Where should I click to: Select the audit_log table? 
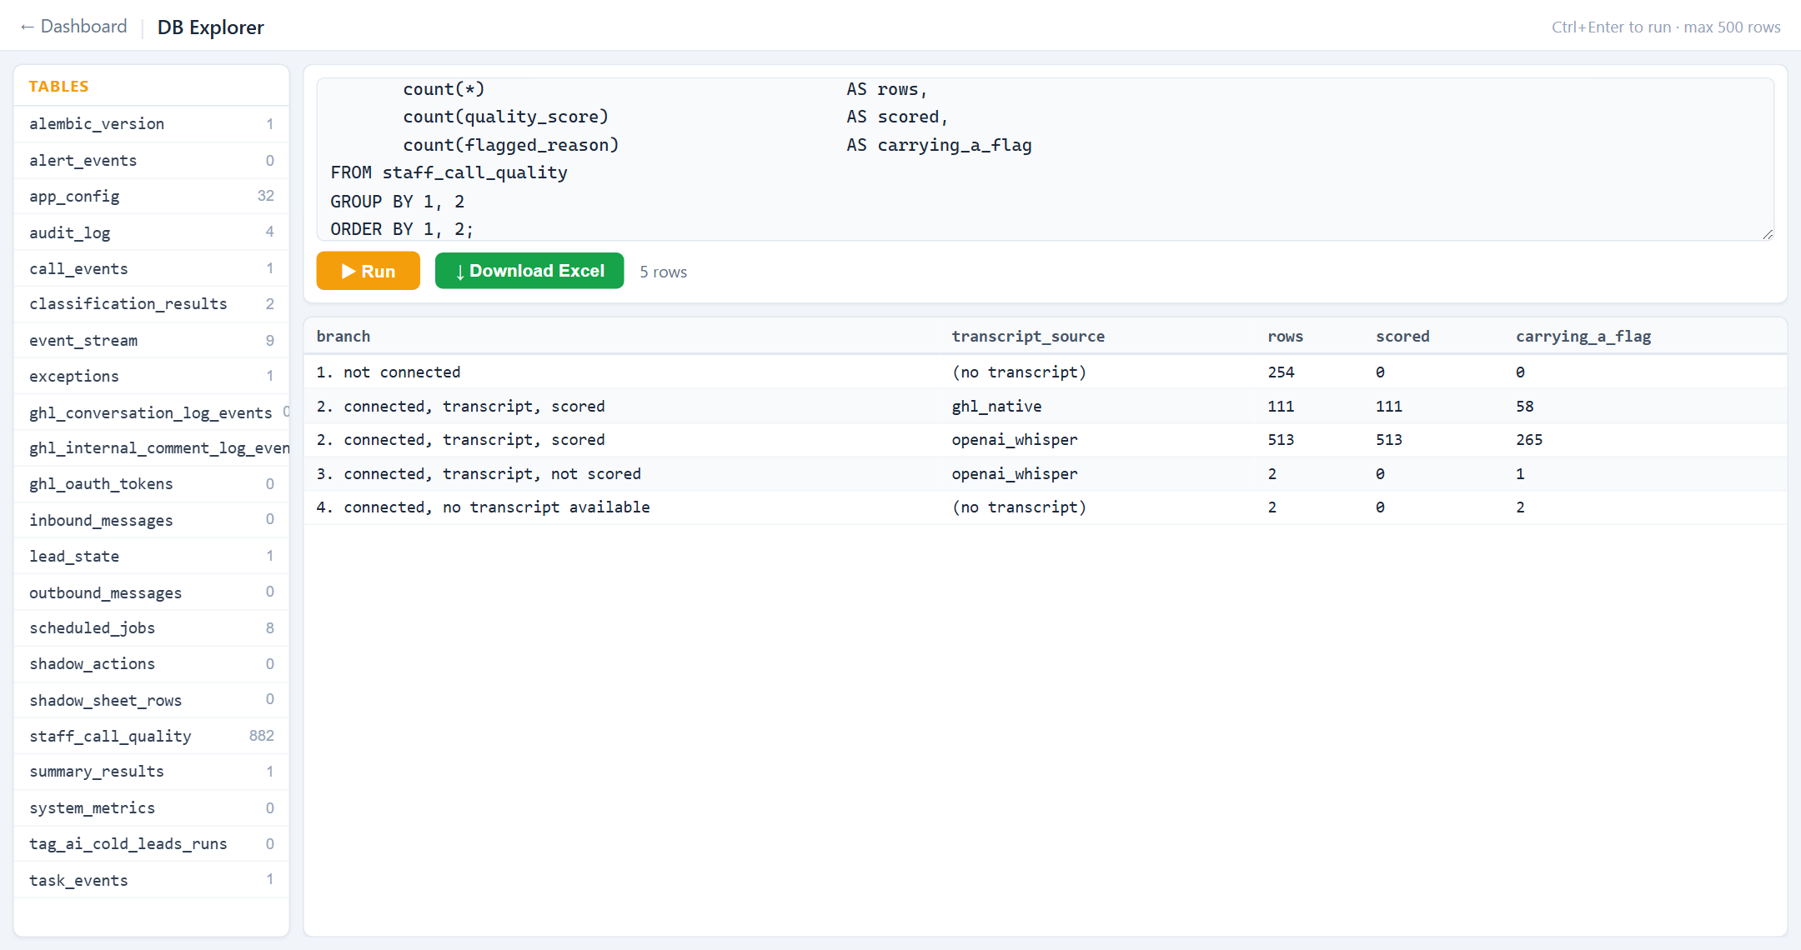click(151, 232)
